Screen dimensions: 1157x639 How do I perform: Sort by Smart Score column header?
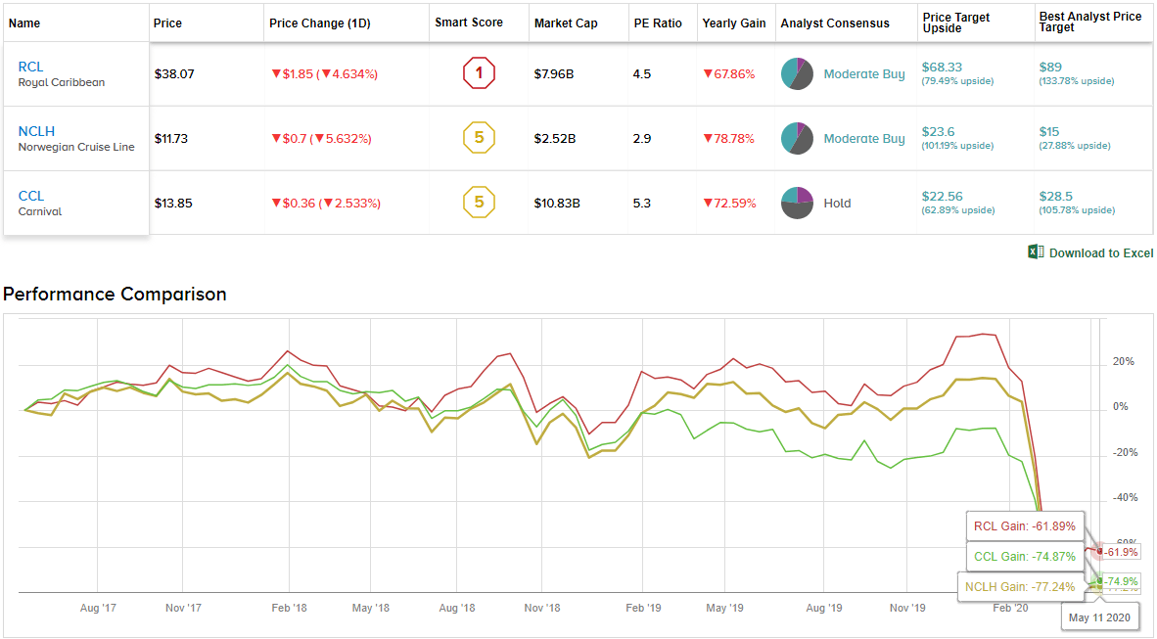[x=469, y=23]
